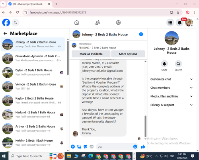Open the Facebook search magnifier icon

coord(16,23)
